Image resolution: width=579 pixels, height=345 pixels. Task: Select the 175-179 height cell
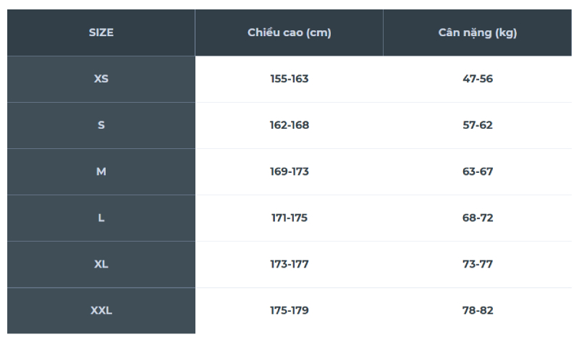tap(289, 311)
